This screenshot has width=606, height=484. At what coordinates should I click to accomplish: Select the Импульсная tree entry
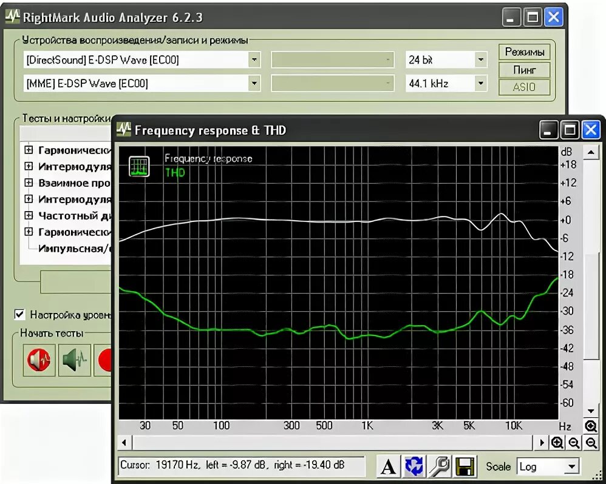75,248
